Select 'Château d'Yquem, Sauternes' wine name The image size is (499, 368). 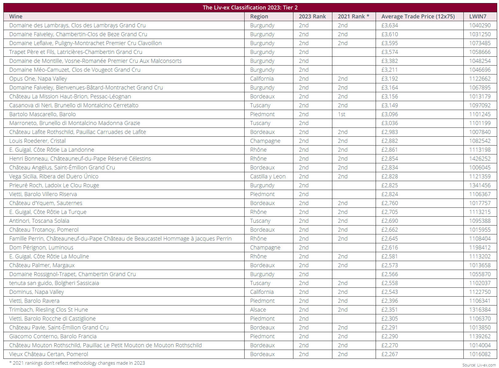coord(46,203)
